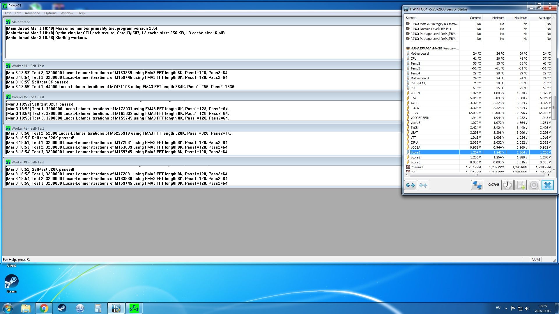Click HWiNFO collapse columns arrows button

pyautogui.click(x=423, y=185)
